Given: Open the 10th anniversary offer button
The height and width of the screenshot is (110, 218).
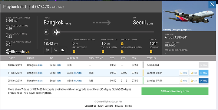Looking at the screenshot, I should (x=175, y=91).
